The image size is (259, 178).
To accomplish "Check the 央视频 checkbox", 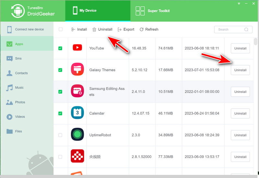I will [60, 157].
